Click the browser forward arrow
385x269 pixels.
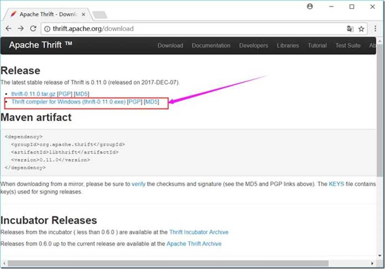pyautogui.click(x=21, y=28)
